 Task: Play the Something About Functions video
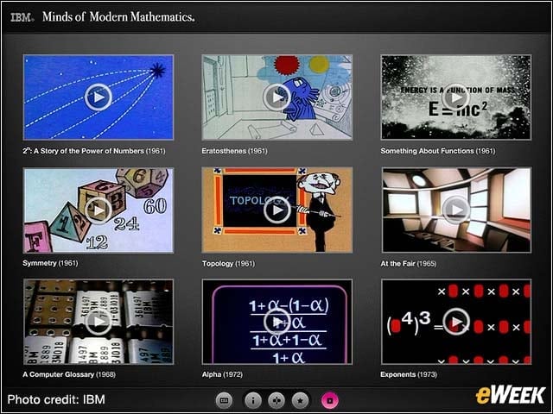point(456,97)
